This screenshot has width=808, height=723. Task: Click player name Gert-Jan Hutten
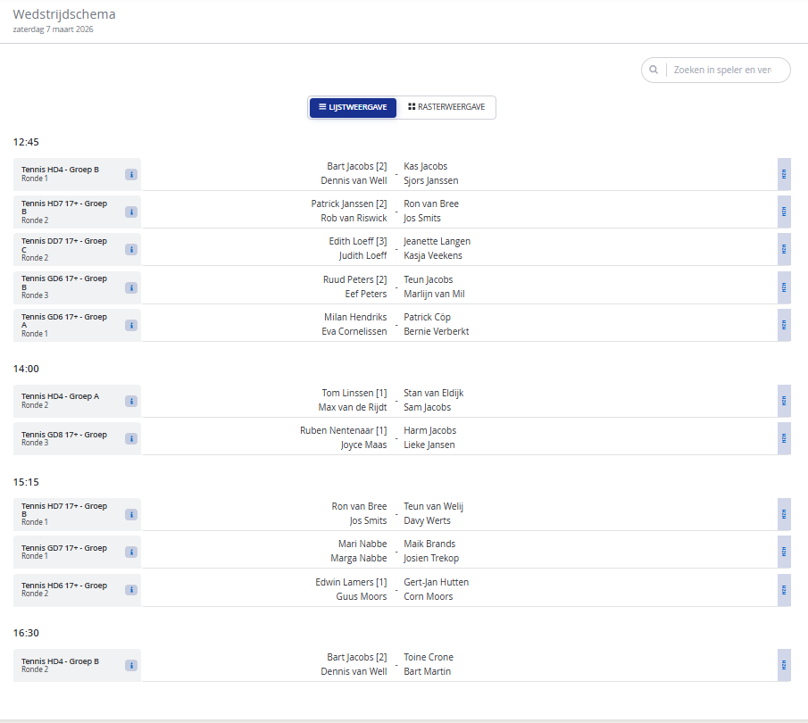[436, 582]
